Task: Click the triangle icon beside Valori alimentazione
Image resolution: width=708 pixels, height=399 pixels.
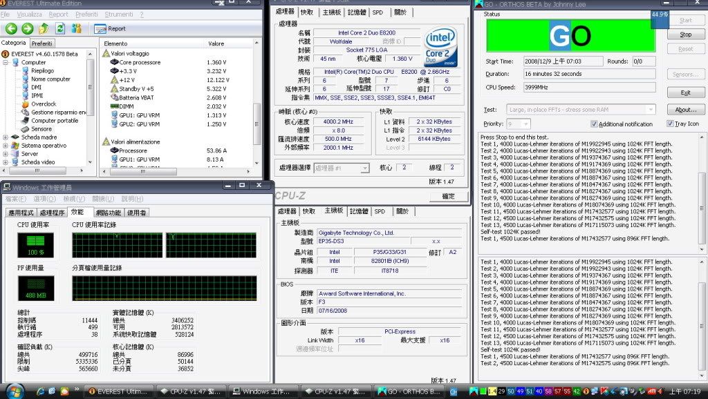Action: click(106, 142)
